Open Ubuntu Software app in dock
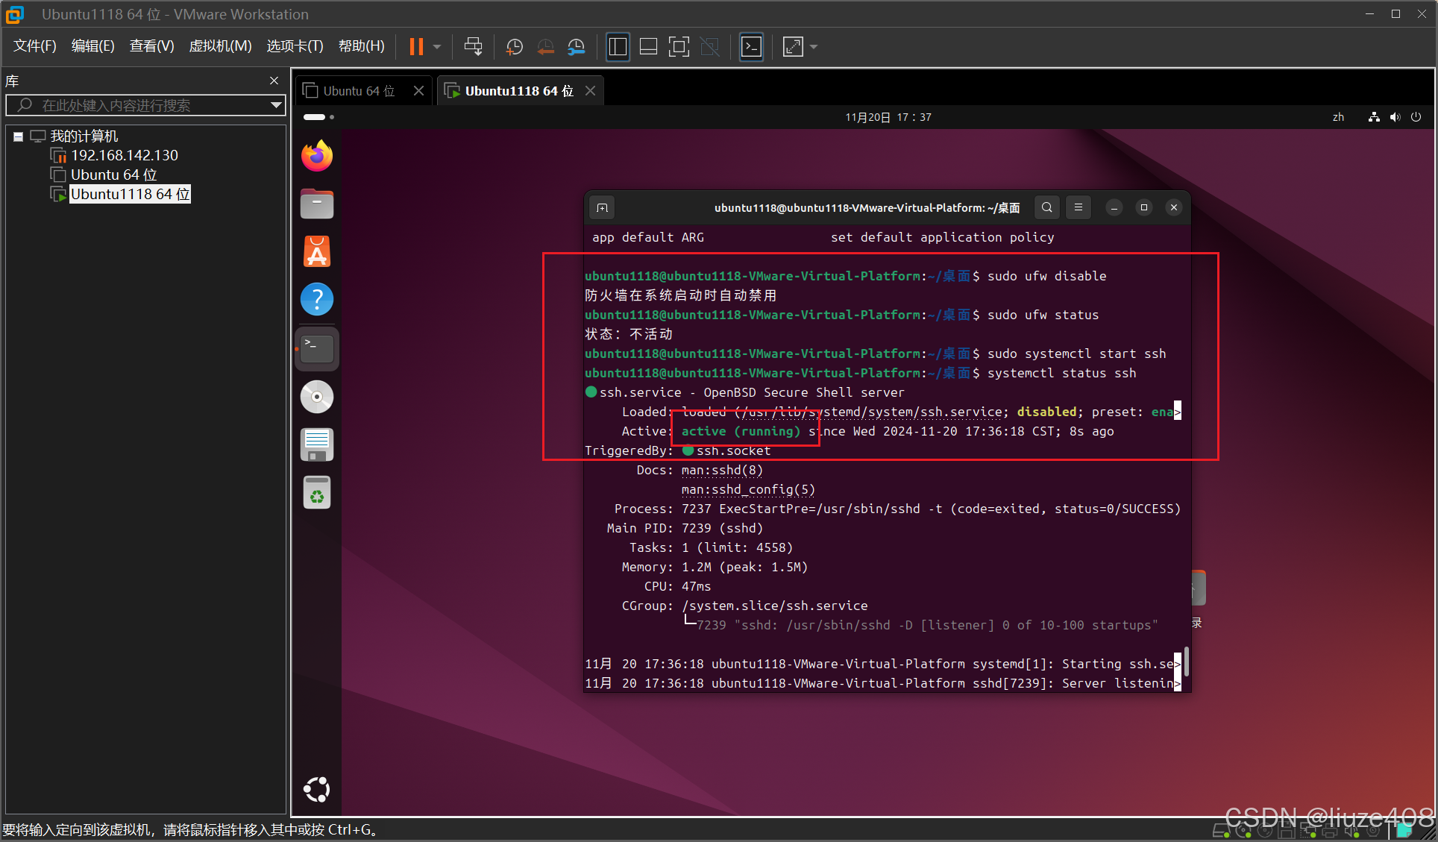 tap(317, 252)
